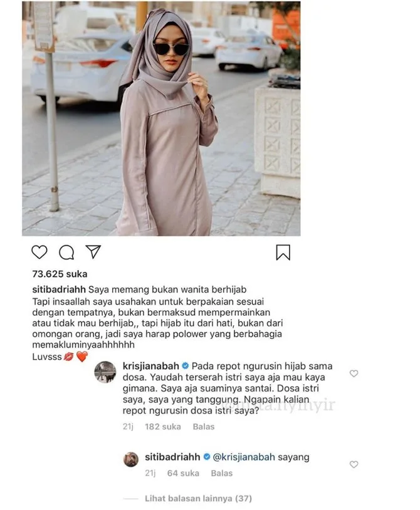
Task: Click the verified badge beside sitibadriahh reply
Action: tap(207, 457)
